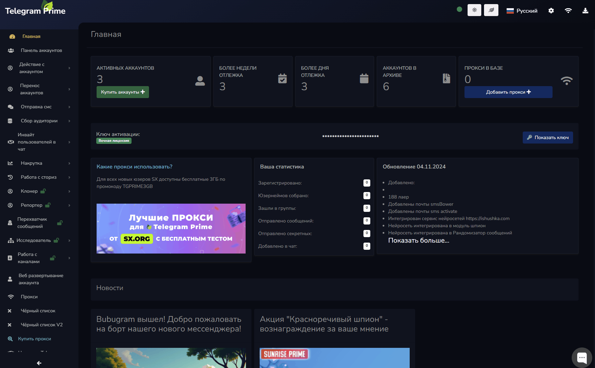Click the user icon in active accounts card
595x368 pixels.
click(x=200, y=81)
